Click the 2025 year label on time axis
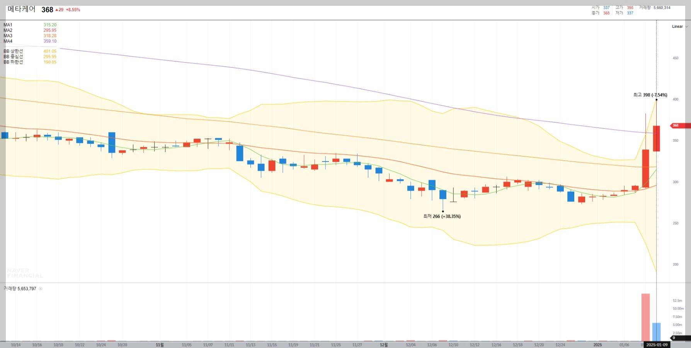 point(597,345)
